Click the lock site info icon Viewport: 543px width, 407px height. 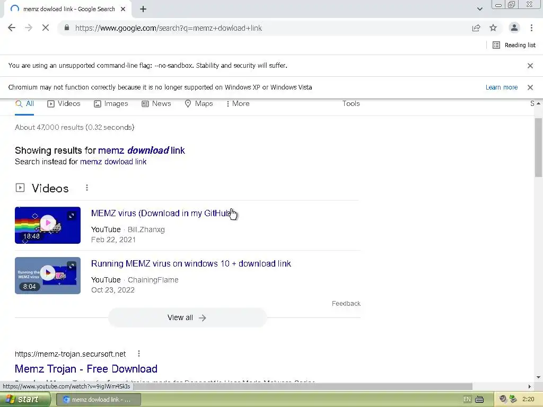pyautogui.click(x=67, y=28)
